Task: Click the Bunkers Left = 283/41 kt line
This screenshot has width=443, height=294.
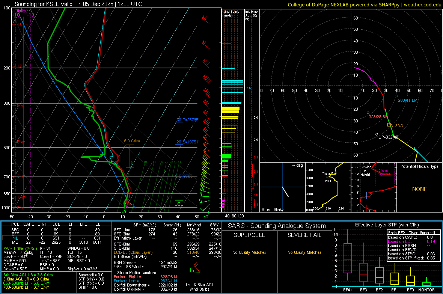Action: point(146,281)
